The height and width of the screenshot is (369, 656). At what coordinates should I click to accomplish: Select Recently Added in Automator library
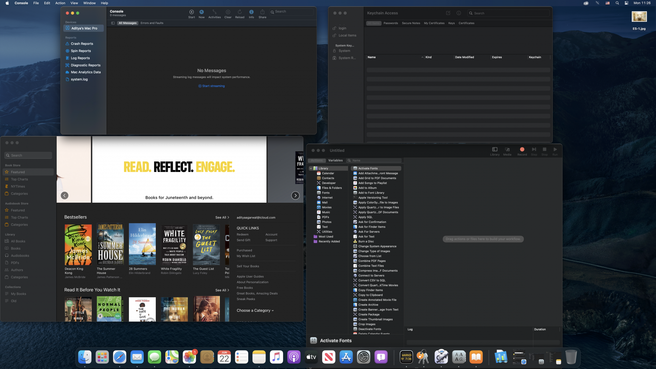(329, 241)
